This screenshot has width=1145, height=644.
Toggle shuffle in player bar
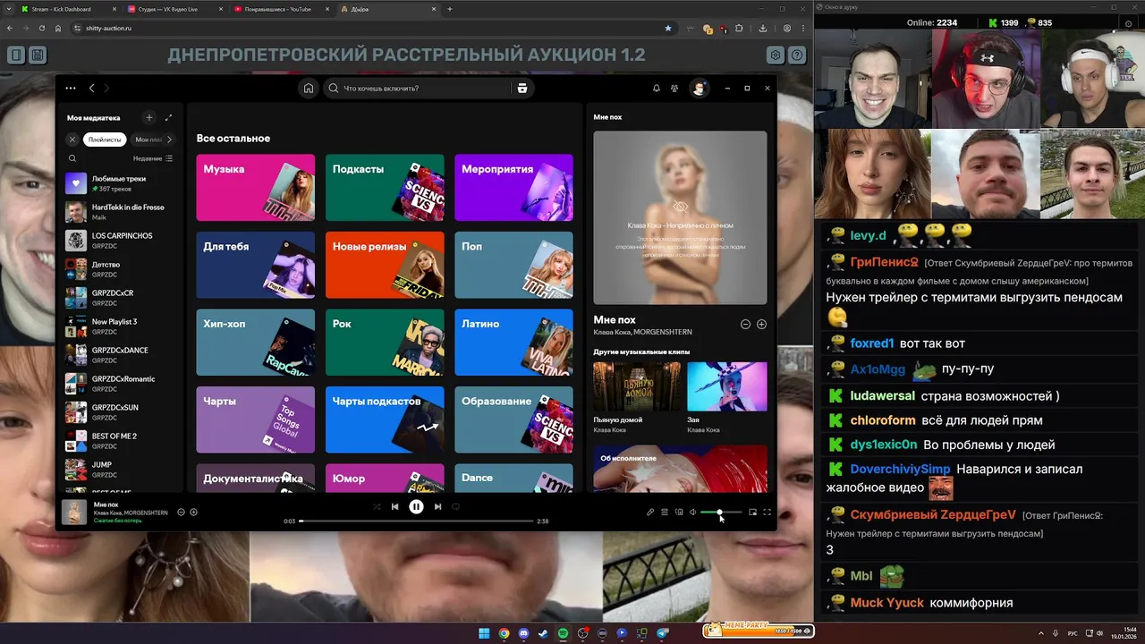377,506
